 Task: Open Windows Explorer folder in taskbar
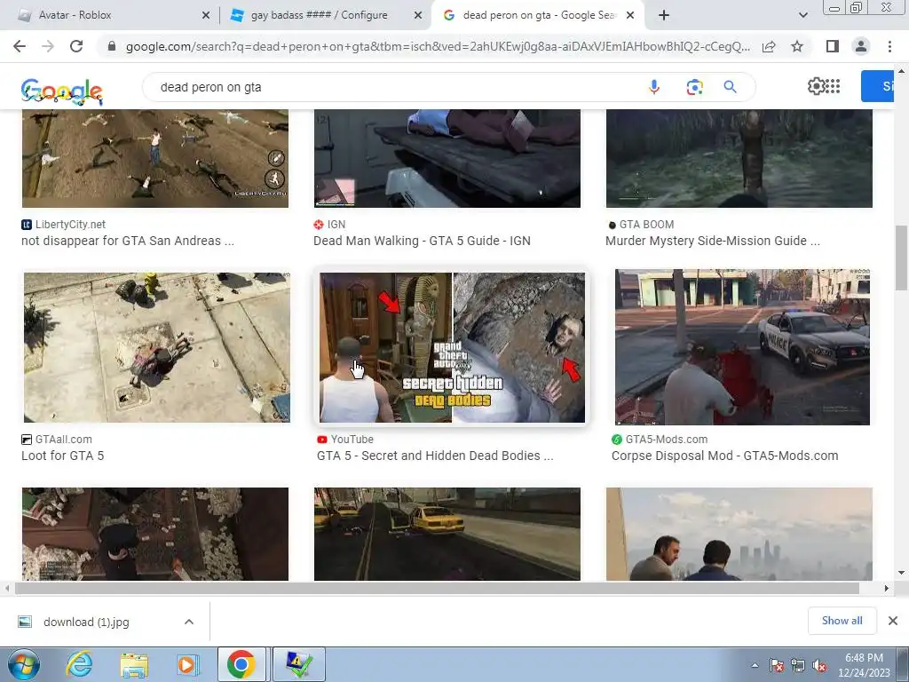(134, 664)
